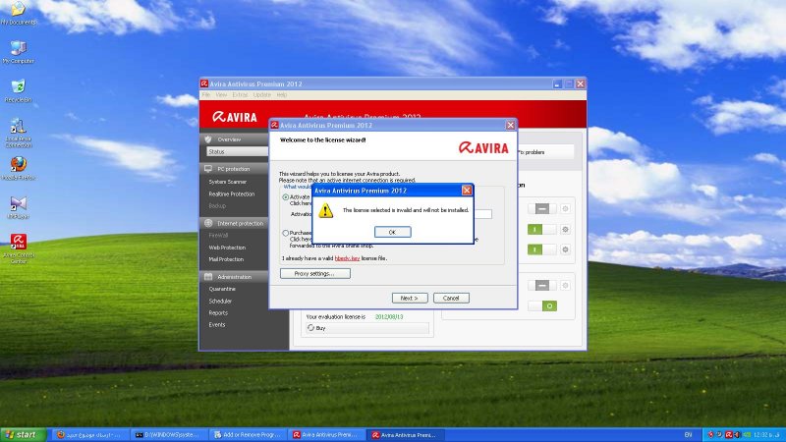Select the Activate product radio button
This screenshot has width=786, height=442.
tap(285, 197)
